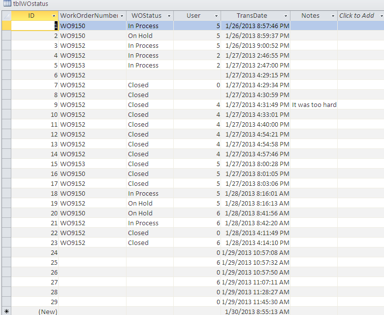Click WO9153 in record 15
384x315 pixels.
click(93, 164)
